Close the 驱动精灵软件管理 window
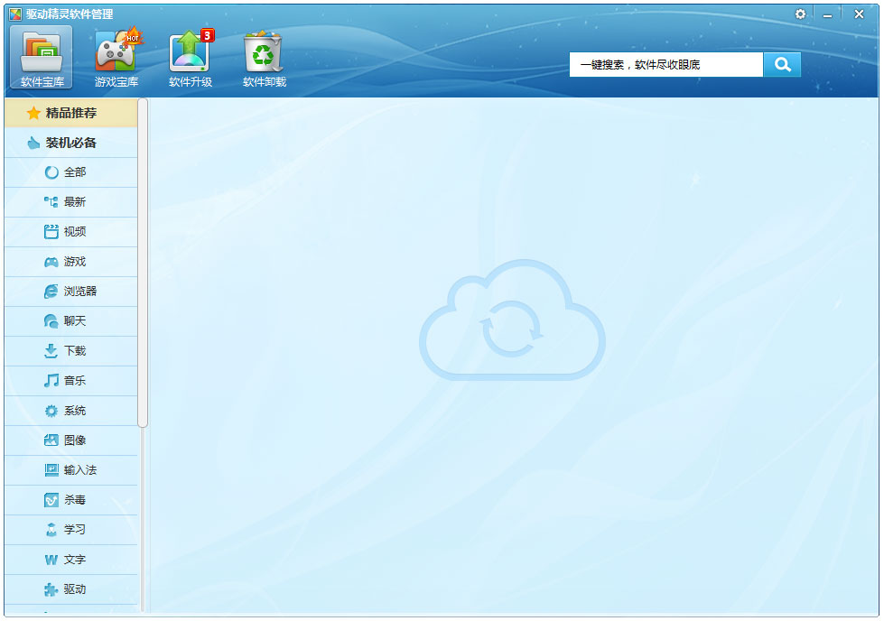884x621 pixels. [x=859, y=14]
